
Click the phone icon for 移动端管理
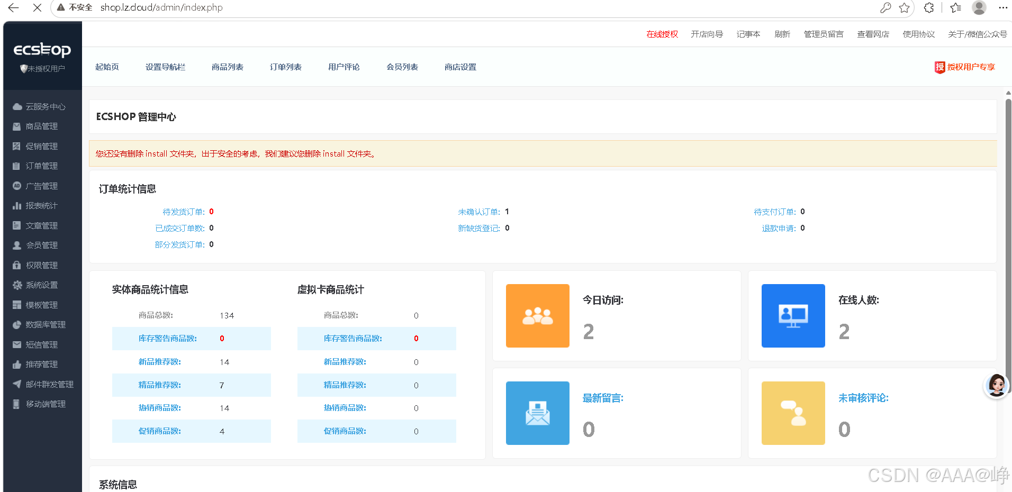(x=17, y=404)
